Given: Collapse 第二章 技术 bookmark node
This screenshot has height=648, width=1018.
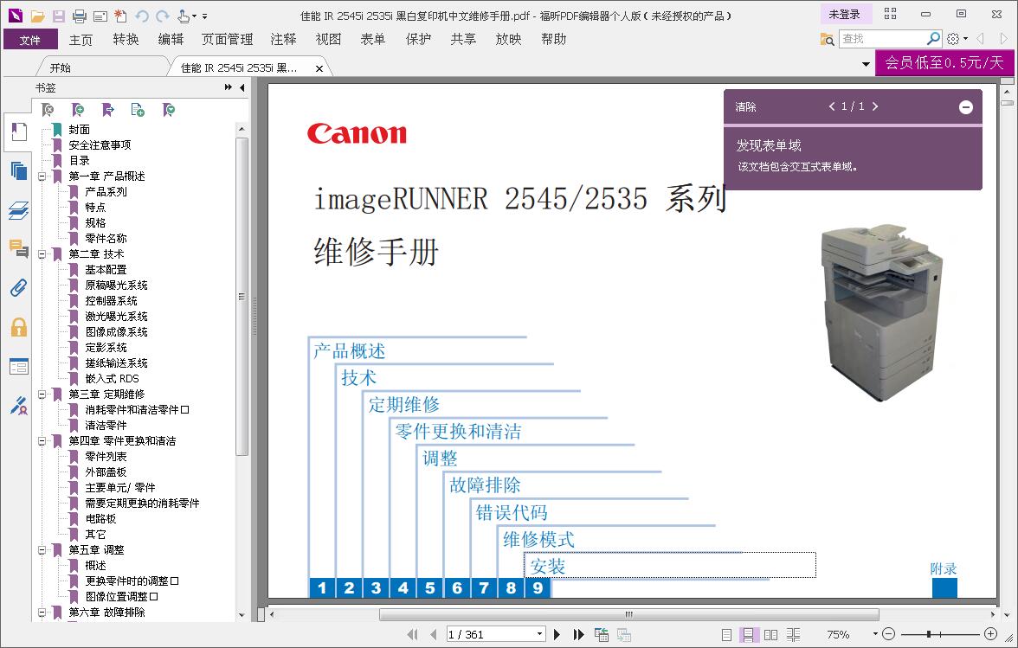Looking at the screenshot, I should pyautogui.click(x=42, y=254).
